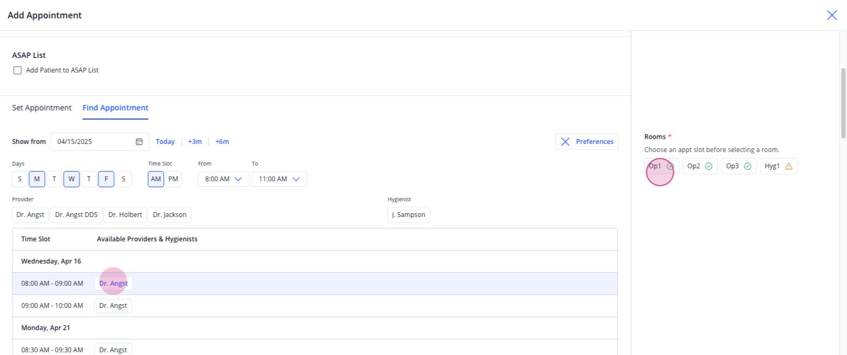Filter by hygienist J. Sampson
847x355 pixels.
point(409,215)
